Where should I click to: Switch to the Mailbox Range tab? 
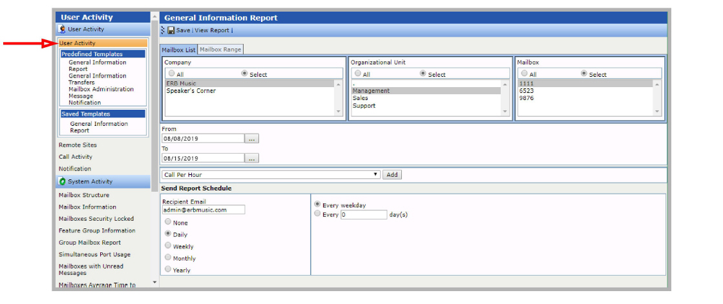pyautogui.click(x=220, y=50)
